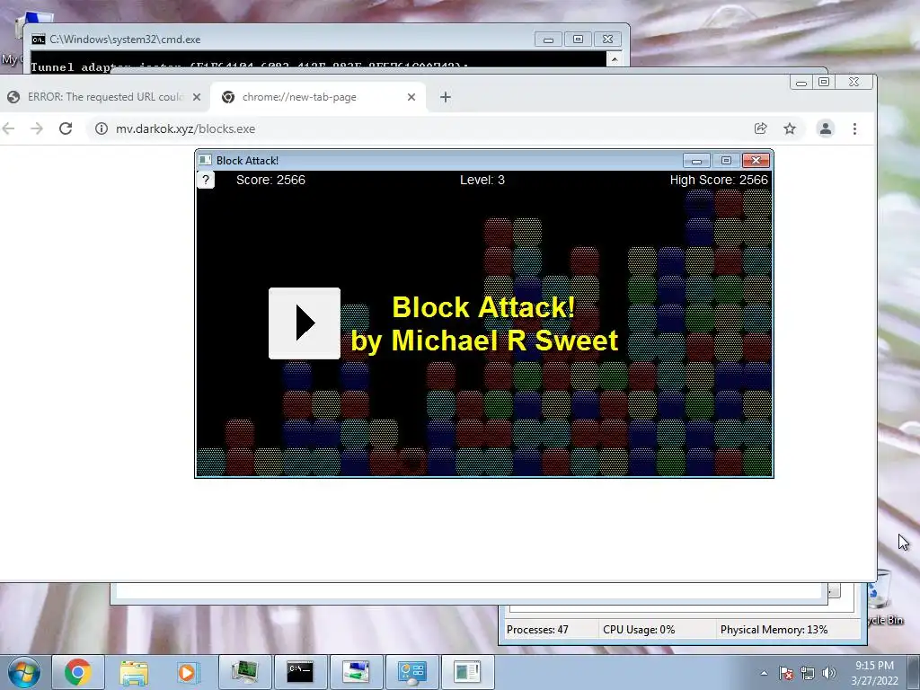
Task: Open the clock showing 9:15 PM
Action: (x=874, y=672)
